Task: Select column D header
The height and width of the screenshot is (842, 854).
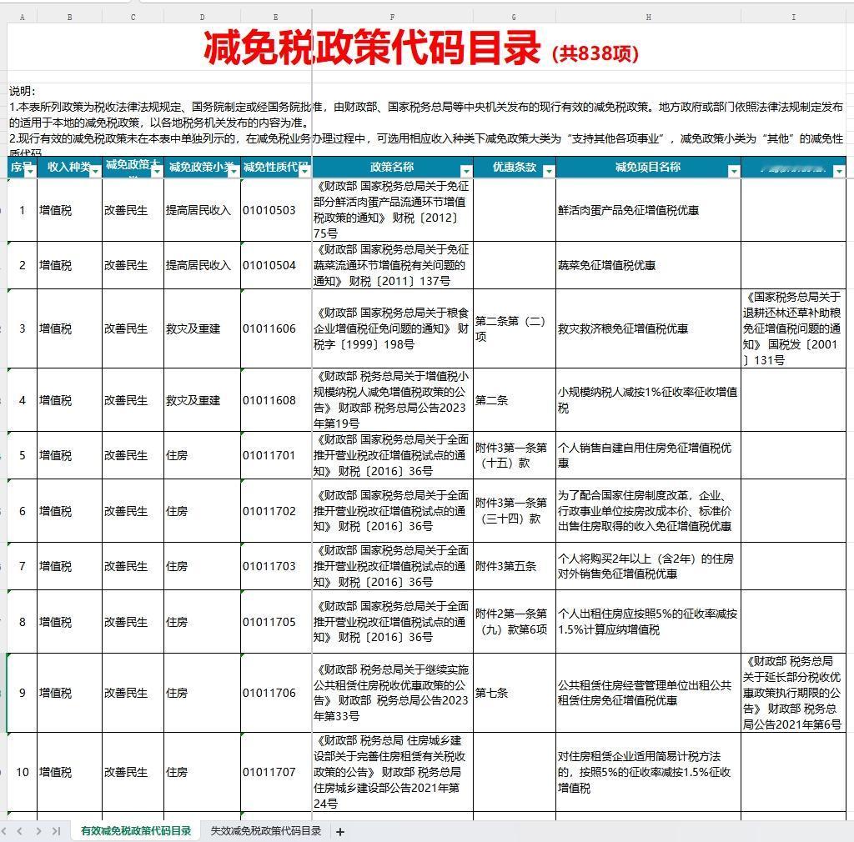Action: (202, 17)
